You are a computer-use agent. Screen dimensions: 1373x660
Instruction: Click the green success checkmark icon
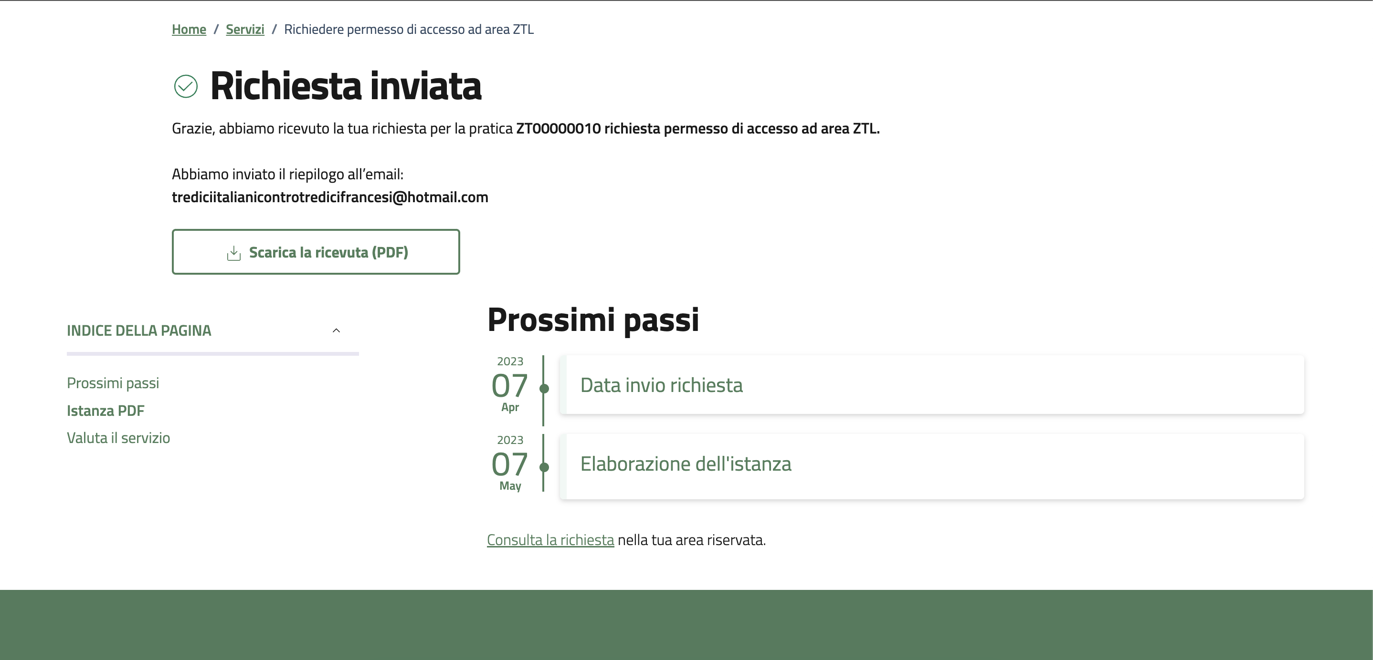(186, 86)
